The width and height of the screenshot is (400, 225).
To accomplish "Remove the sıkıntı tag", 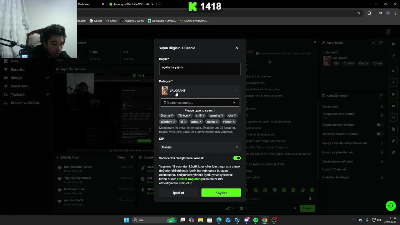I will pos(217,122).
